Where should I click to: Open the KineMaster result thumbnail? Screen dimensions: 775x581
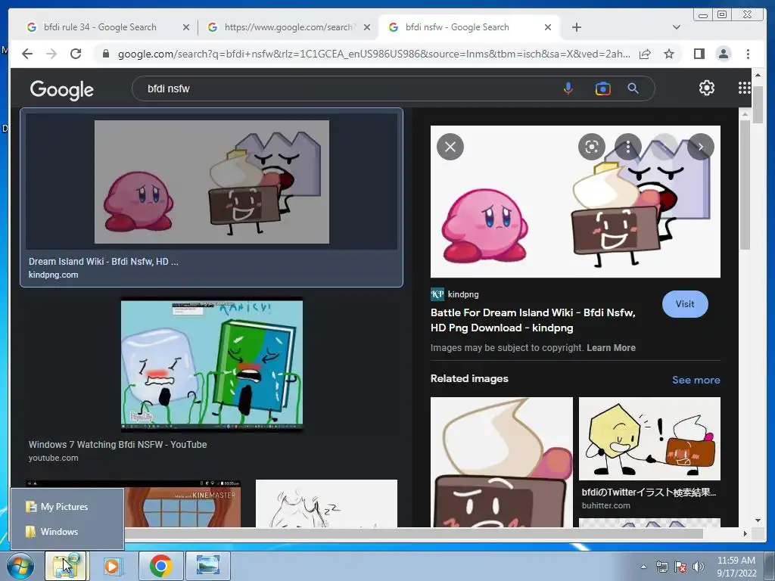(182, 503)
